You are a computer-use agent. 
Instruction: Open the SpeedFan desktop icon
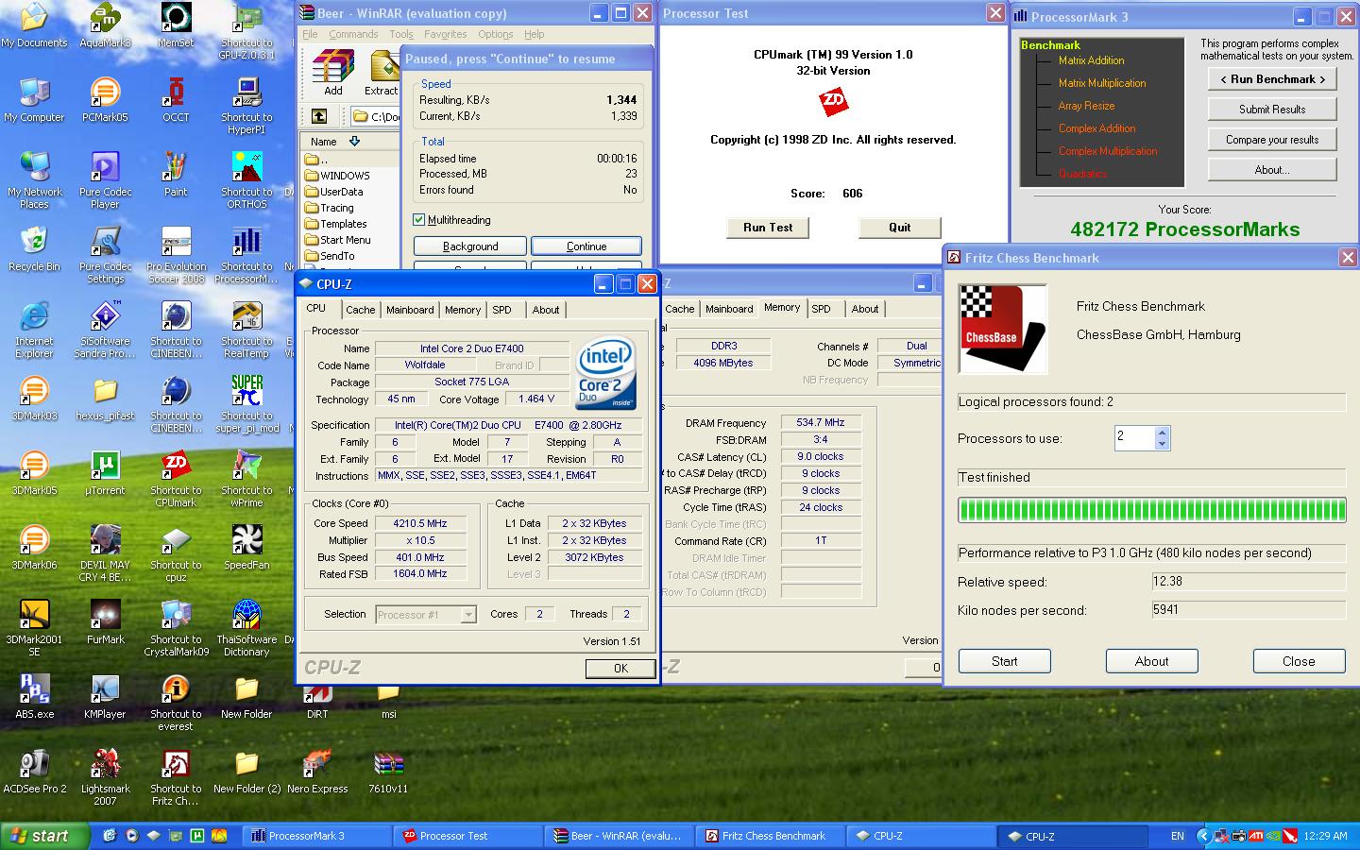(x=246, y=547)
